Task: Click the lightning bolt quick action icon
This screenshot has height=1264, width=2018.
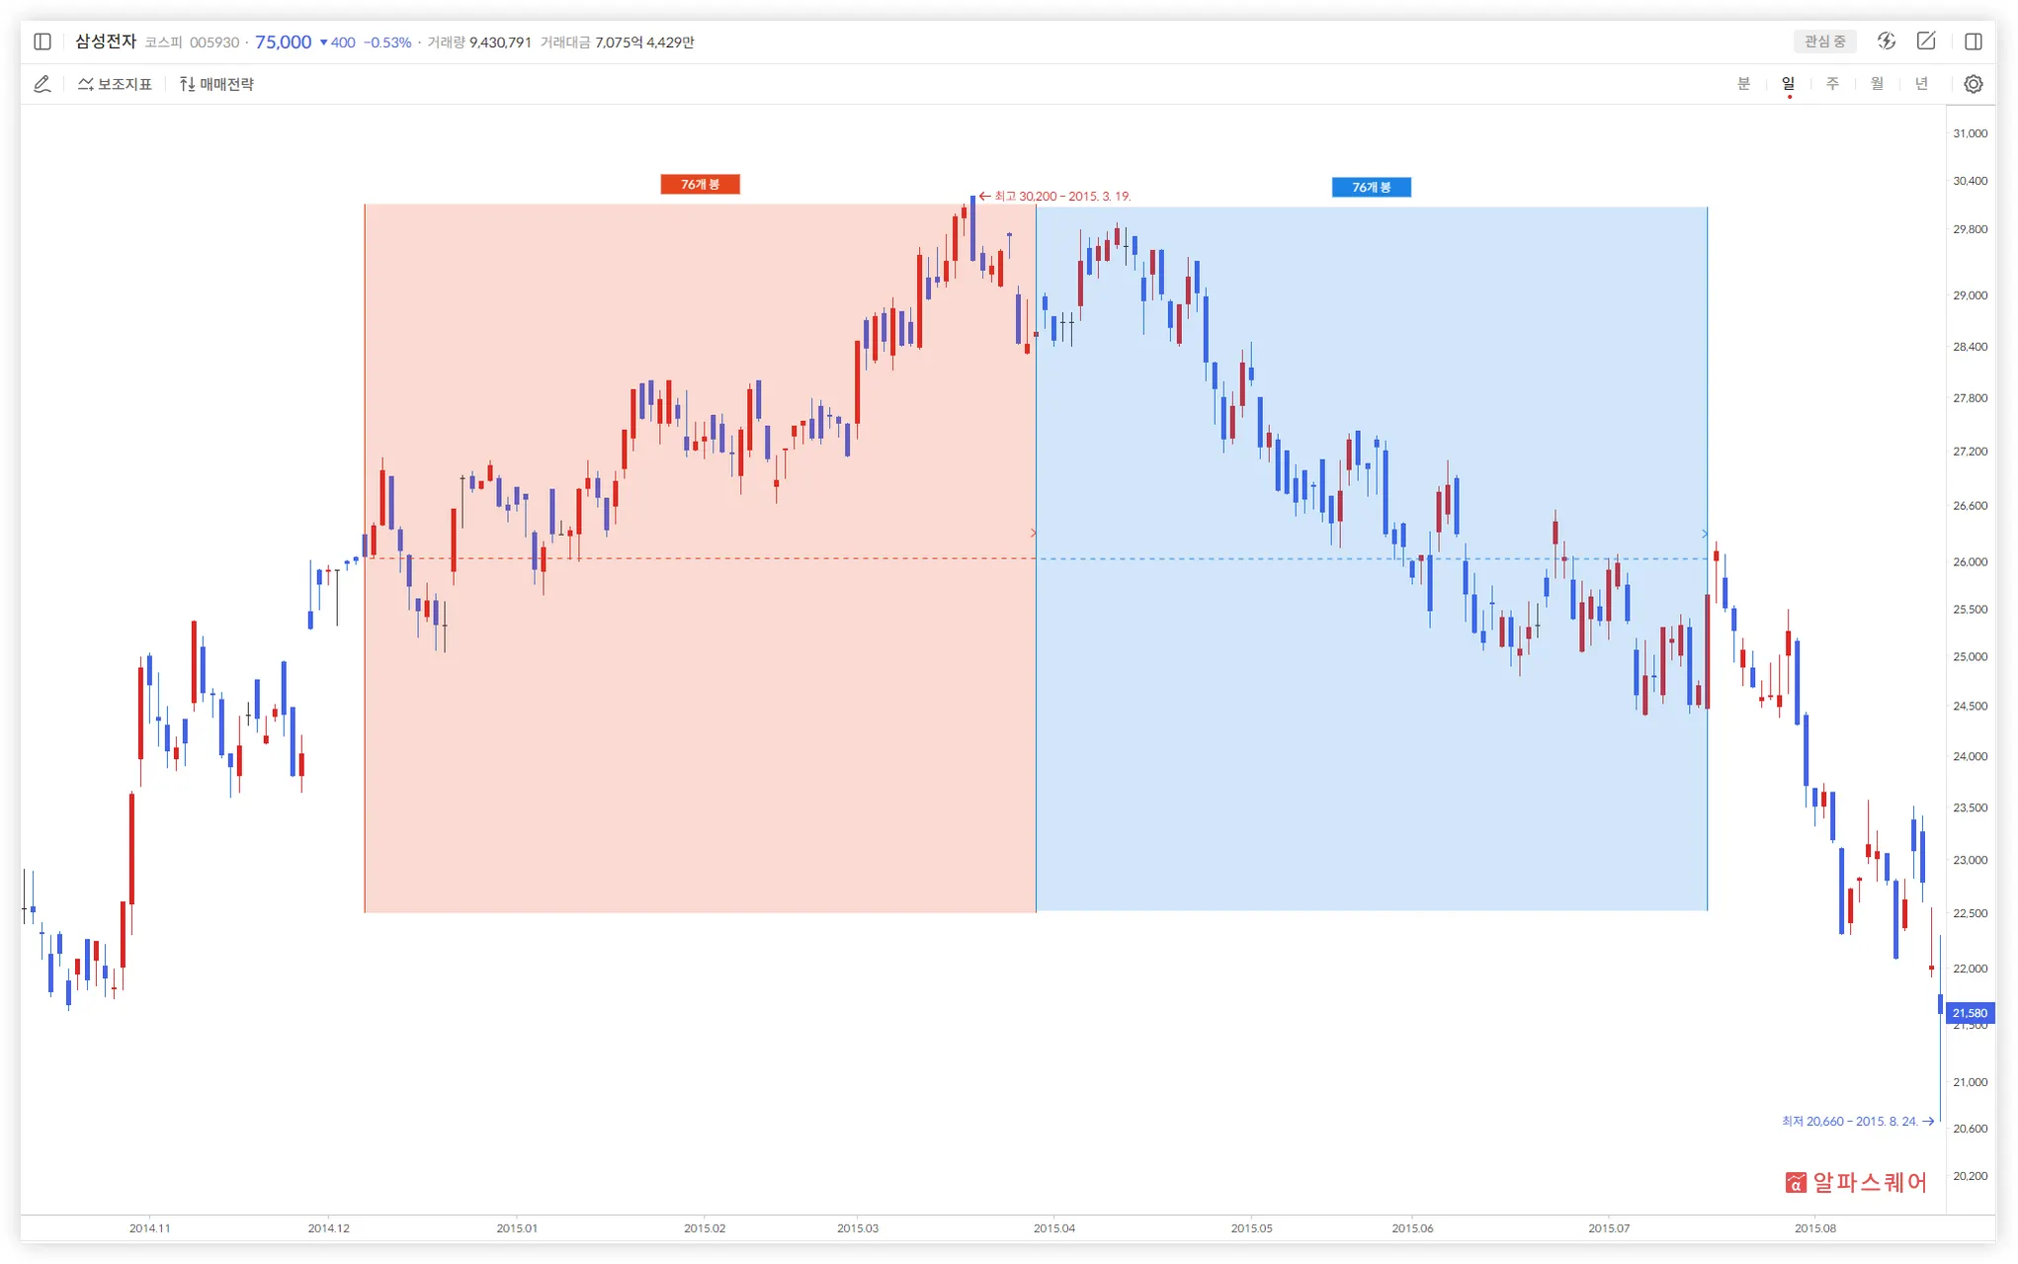Action: pyautogui.click(x=1886, y=42)
